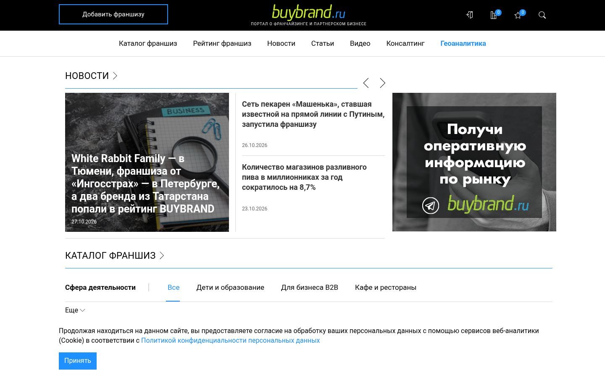
Task: Open site search via magnifier icon
Action: pos(542,15)
